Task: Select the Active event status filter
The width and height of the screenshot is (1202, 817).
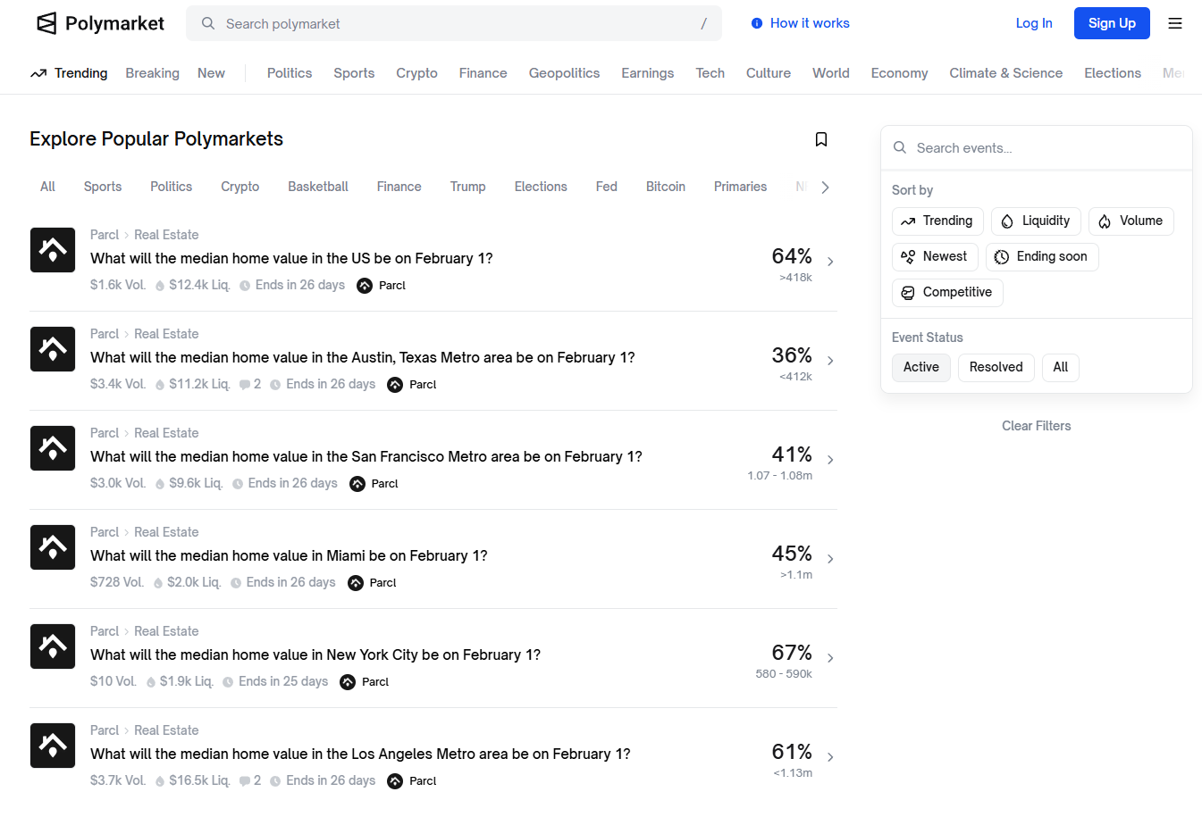Action: pos(920,367)
